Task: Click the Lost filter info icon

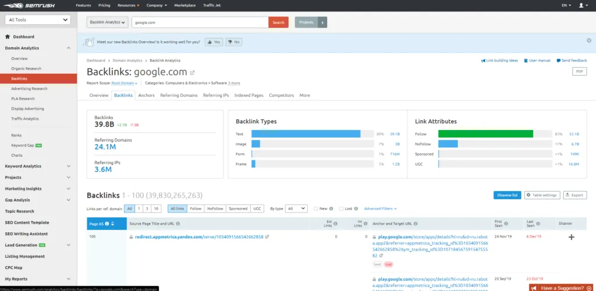Action: coord(356,209)
